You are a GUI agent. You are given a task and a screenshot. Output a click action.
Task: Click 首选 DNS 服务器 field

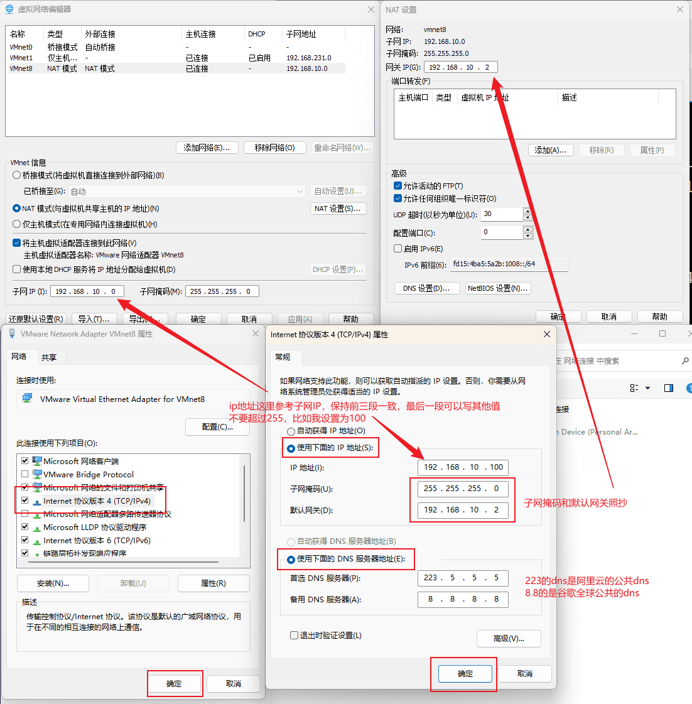(463, 578)
